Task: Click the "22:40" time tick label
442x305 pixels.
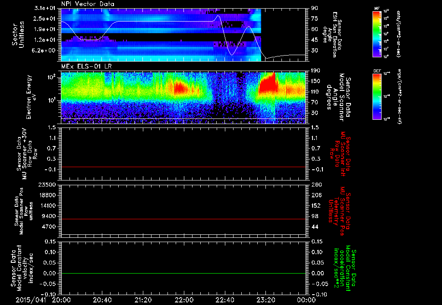Action: [225, 300]
